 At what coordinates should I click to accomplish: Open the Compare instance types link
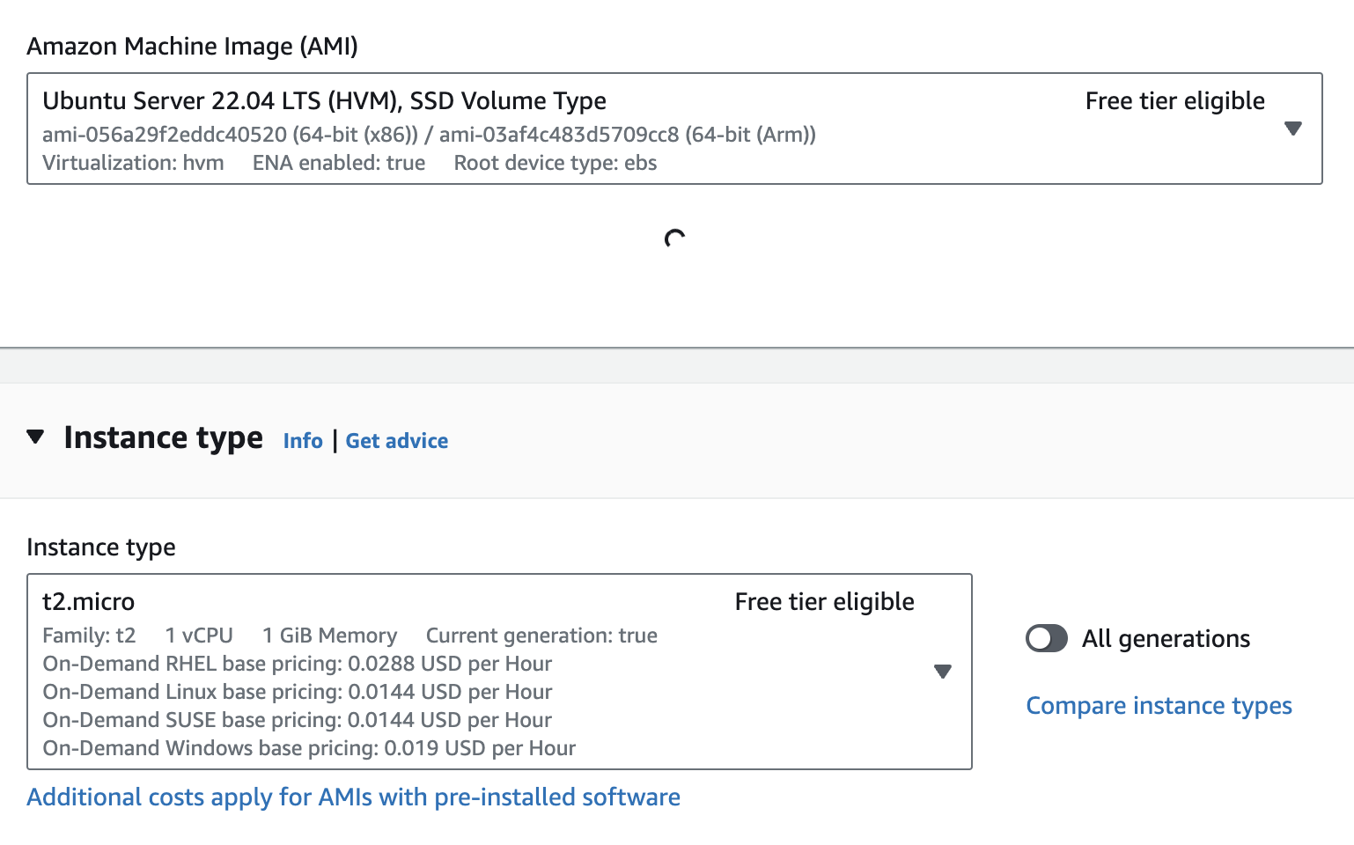coord(1159,706)
